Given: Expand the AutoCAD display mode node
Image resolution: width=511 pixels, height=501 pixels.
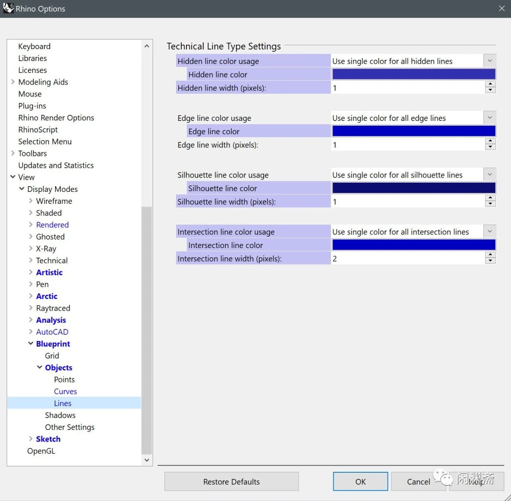Looking at the screenshot, I should pyautogui.click(x=31, y=331).
